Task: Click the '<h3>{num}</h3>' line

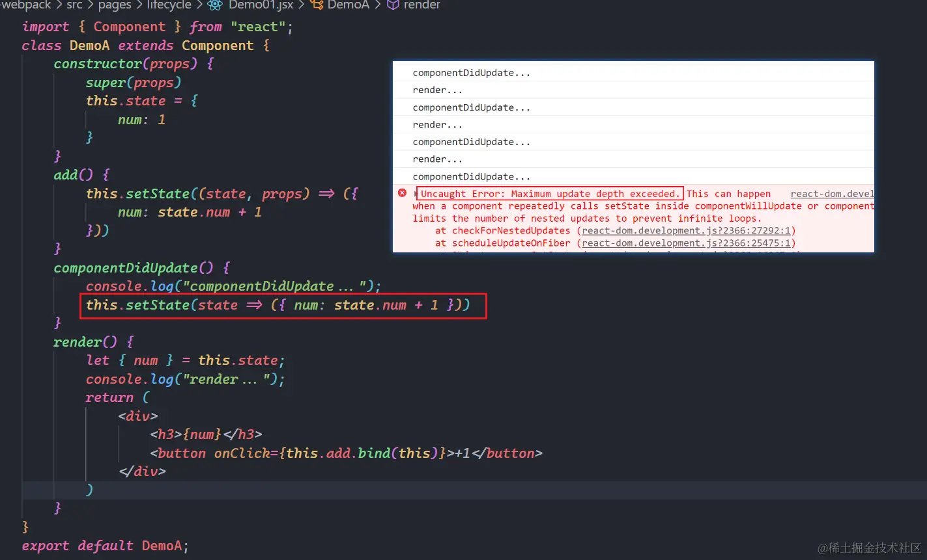Action: pyautogui.click(x=207, y=434)
